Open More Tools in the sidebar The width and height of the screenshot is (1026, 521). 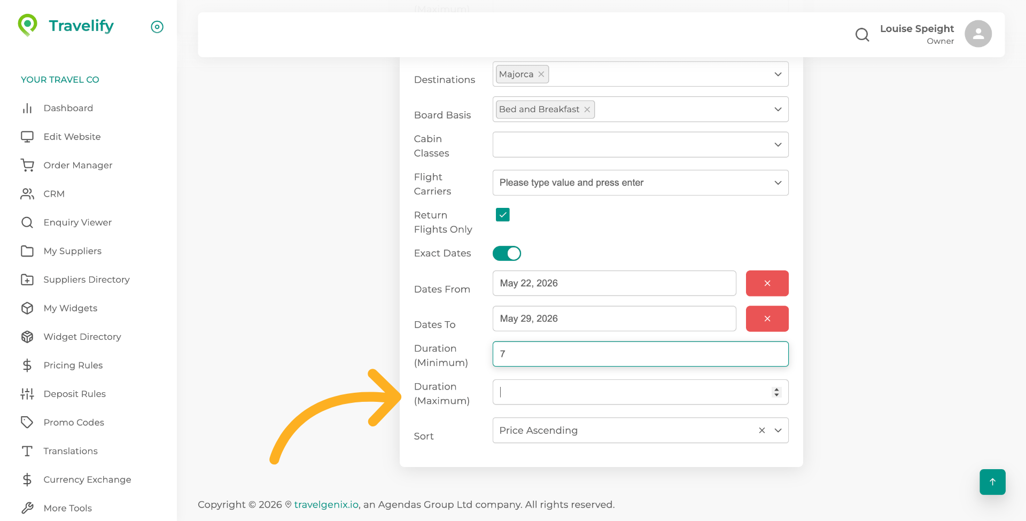[67, 508]
